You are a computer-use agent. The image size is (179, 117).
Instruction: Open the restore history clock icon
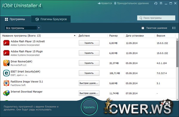(156, 3)
